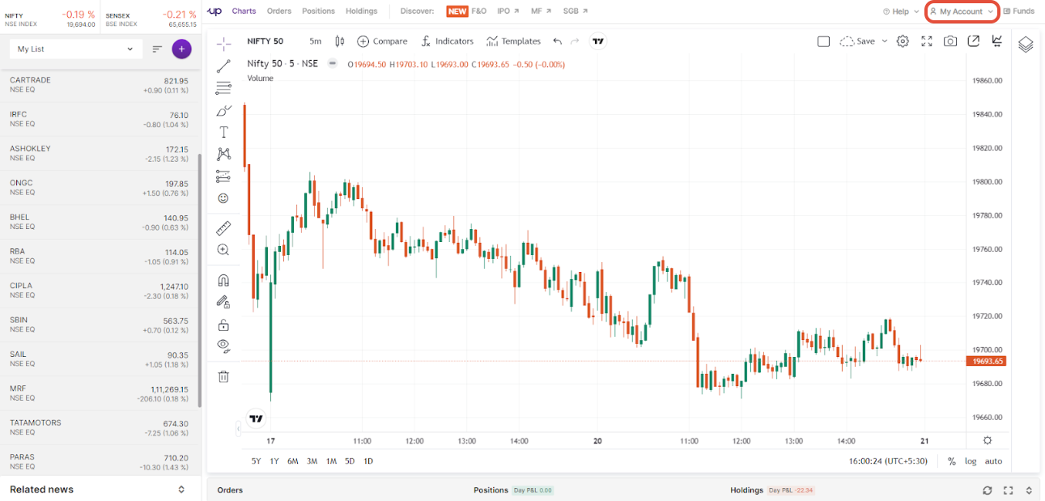
Task: Toggle magnet mode for drawings
Action: (224, 280)
